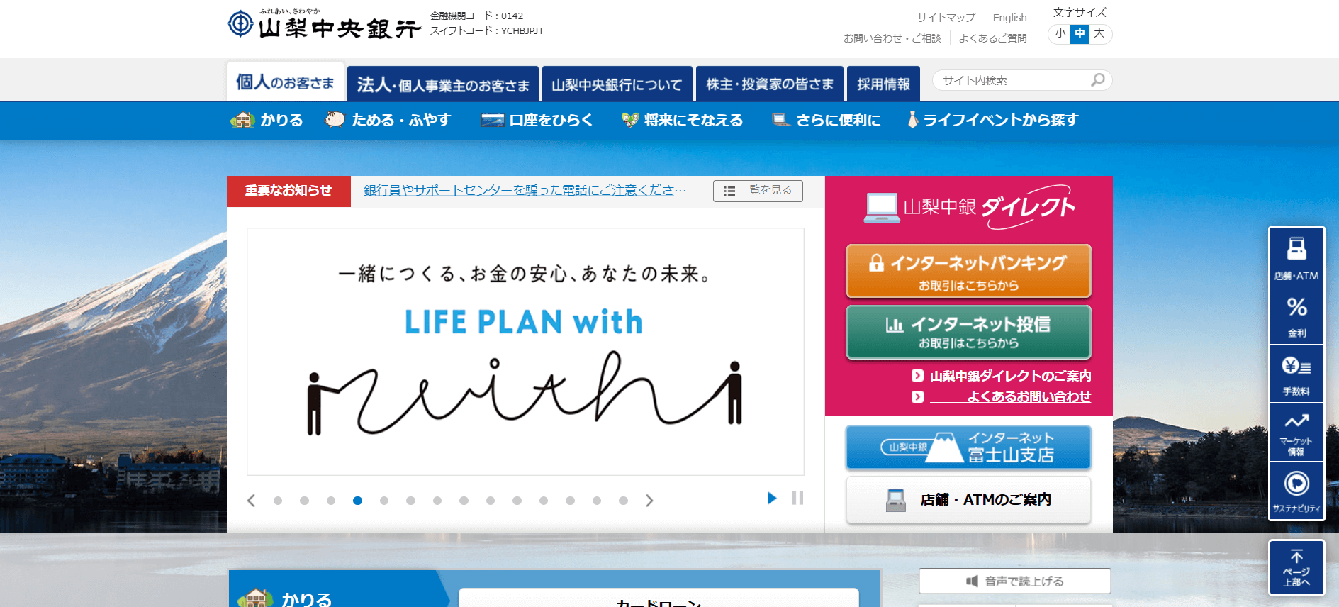Click 山梨中銀ダイレクト heading logo
This screenshot has width=1339, height=607.
point(969,206)
